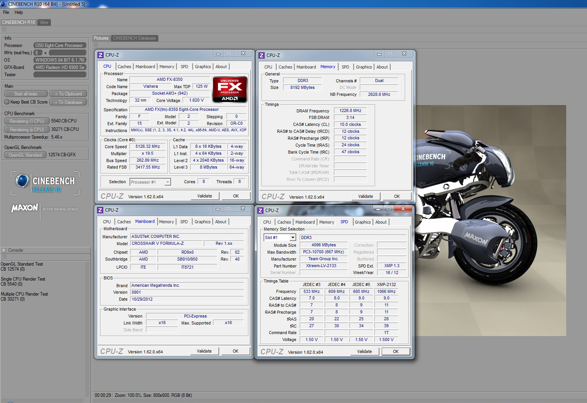Click the AMD FX Unlocked processor logo

pyautogui.click(x=230, y=90)
